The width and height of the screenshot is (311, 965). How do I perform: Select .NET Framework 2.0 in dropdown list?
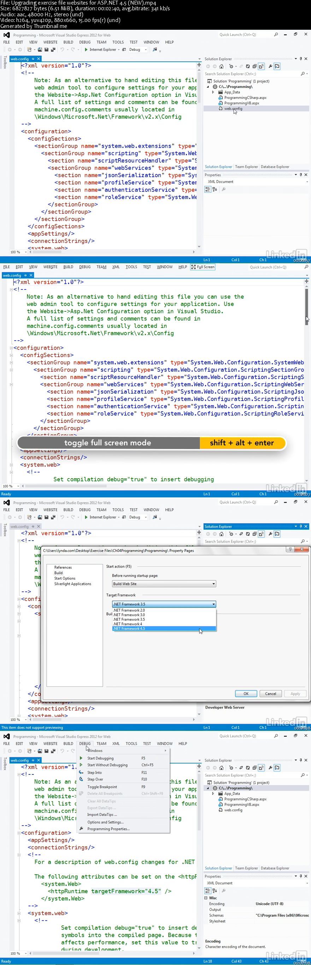[x=164, y=610]
